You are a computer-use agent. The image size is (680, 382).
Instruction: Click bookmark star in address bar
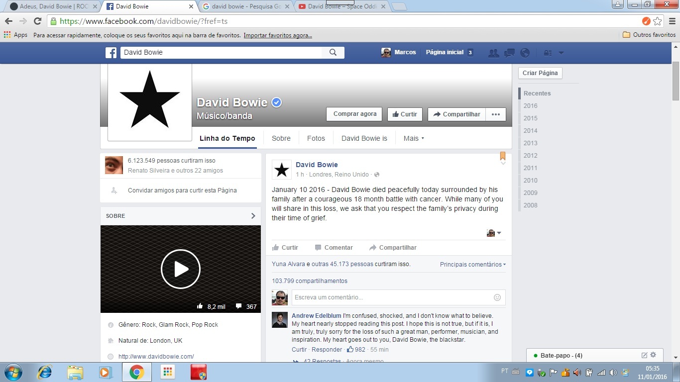pyautogui.click(x=658, y=21)
